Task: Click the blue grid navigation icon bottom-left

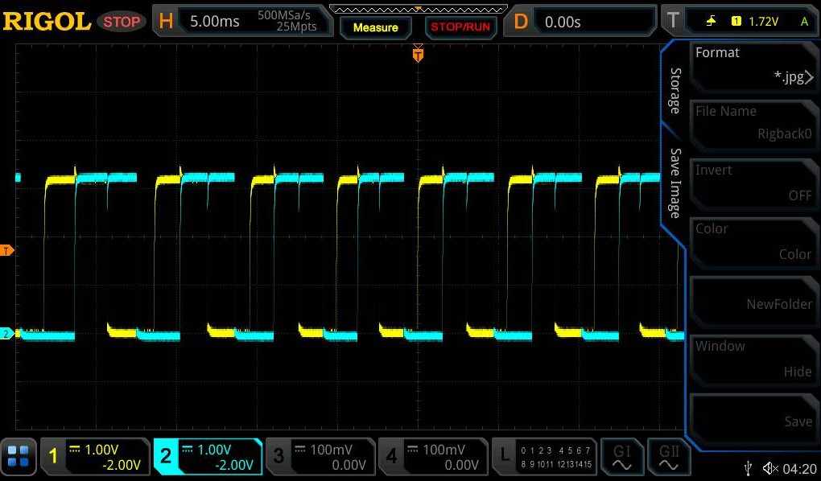Action: (x=19, y=456)
